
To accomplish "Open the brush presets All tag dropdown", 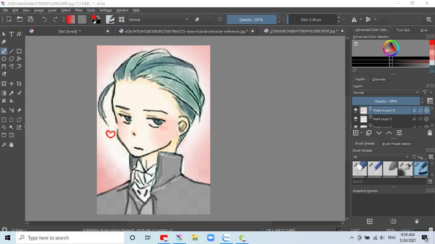I will [381, 157].
